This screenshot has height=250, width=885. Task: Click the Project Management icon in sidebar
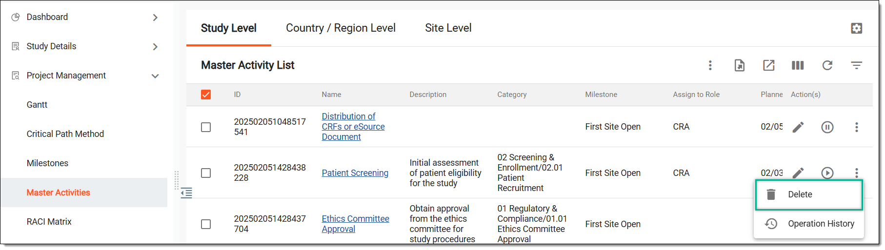coord(16,76)
